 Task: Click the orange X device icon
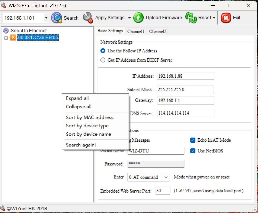point(13,38)
